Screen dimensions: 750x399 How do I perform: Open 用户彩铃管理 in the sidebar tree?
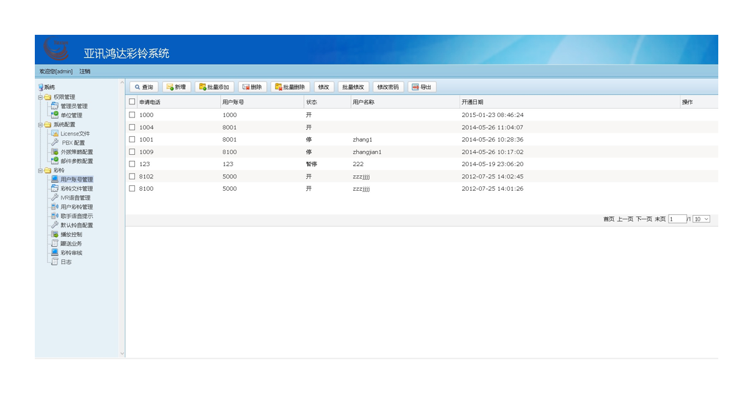click(x=76, y=207)
